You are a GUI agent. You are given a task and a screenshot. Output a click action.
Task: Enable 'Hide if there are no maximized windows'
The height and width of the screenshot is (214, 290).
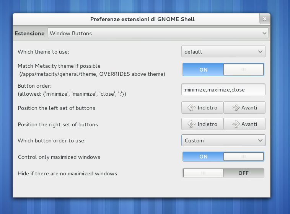tap(223, 173)
